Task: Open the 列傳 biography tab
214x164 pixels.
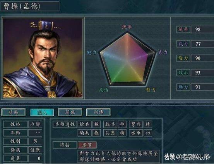Action: pyautogui.click(x=98, y=112)
